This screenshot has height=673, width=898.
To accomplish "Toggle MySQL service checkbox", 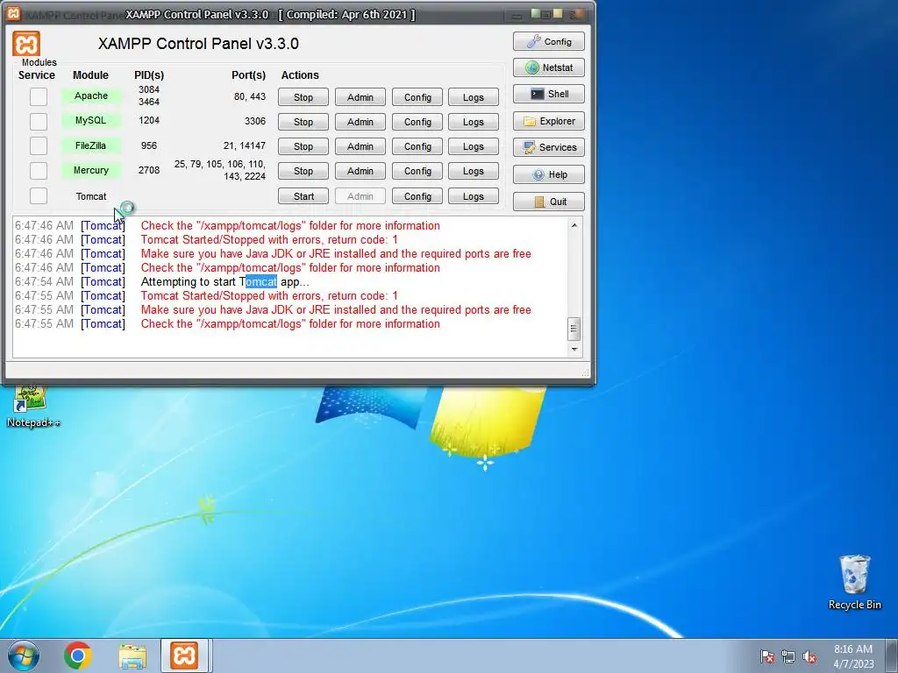I will tap(39, 121).
